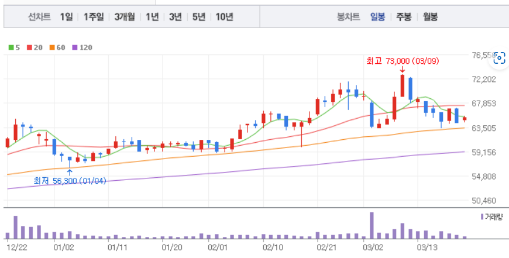Image resolution: width=509 pixels, height=258 pixels.
Task: Click the 63,505 price axis label
Action: pos(483,128)
